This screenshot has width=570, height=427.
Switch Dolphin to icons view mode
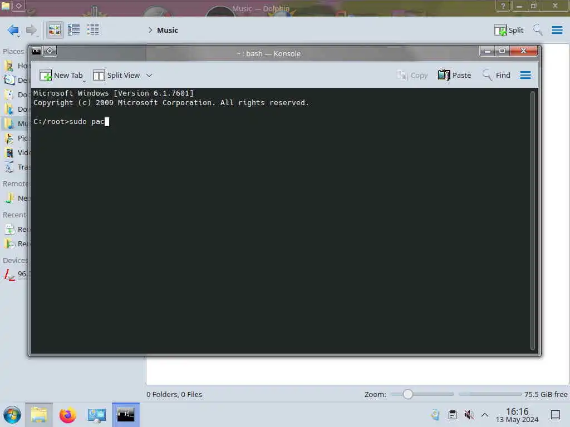point(55,30)
